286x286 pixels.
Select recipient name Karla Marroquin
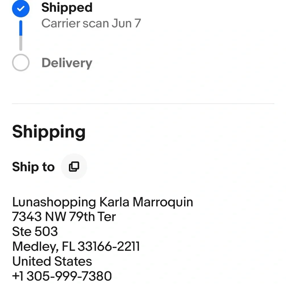click(x=146, y=202)
